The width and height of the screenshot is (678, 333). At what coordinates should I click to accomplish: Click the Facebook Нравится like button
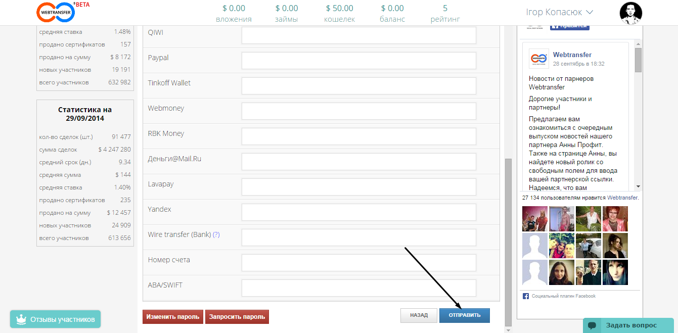[x=569, y=26]
